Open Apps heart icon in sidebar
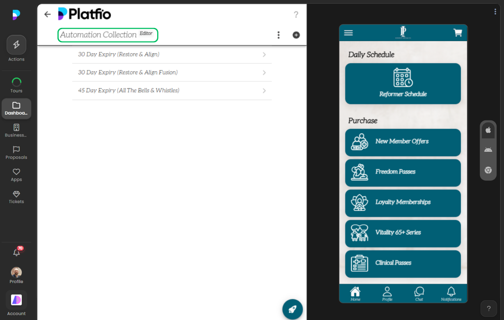The width and height of the screenshot is (504, 320). (x=16, y=172)
